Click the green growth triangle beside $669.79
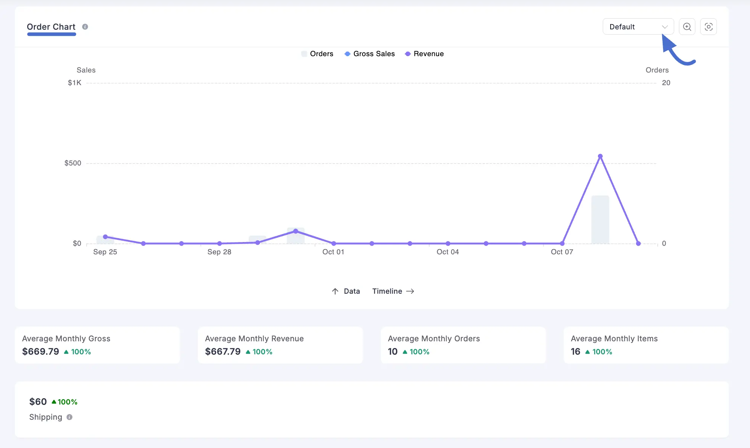Screen dimensions: 750x448 [x=66, y=351]
